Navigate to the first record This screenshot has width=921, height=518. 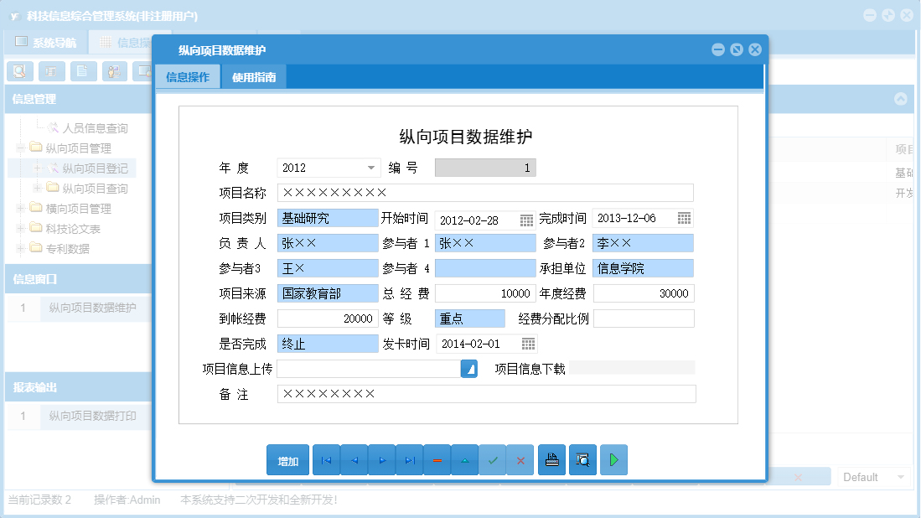pos(326,459)
